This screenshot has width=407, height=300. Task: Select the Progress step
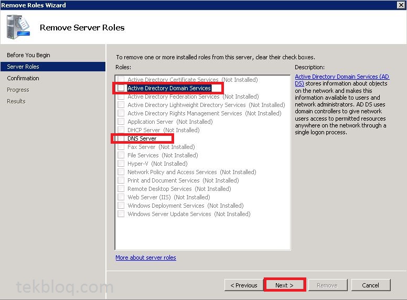pyautogui.click(x=18, y=90)
